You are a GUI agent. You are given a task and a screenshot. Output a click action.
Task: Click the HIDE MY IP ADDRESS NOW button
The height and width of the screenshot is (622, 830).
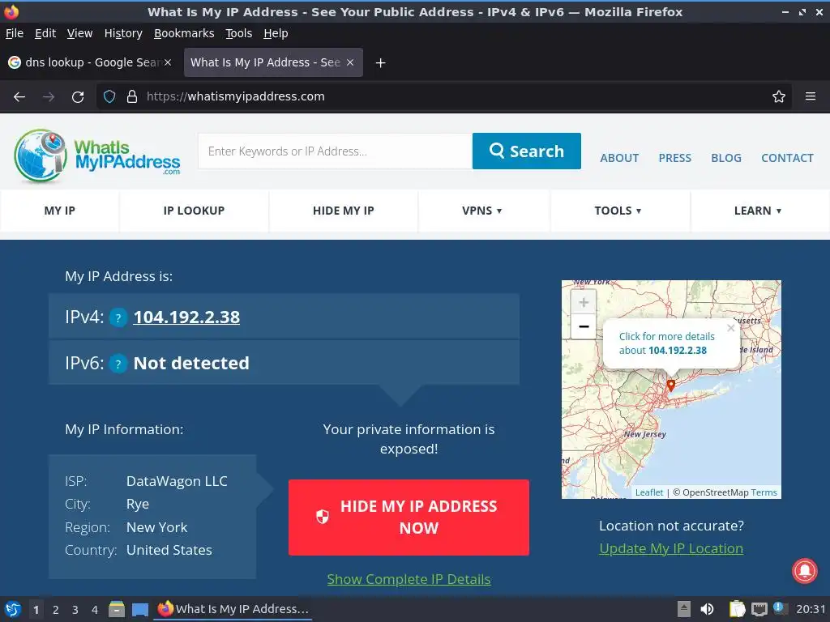pyautogui.click(x=409, y=518)
